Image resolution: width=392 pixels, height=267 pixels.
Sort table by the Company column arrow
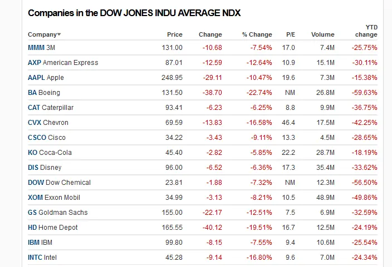[59, 35]
